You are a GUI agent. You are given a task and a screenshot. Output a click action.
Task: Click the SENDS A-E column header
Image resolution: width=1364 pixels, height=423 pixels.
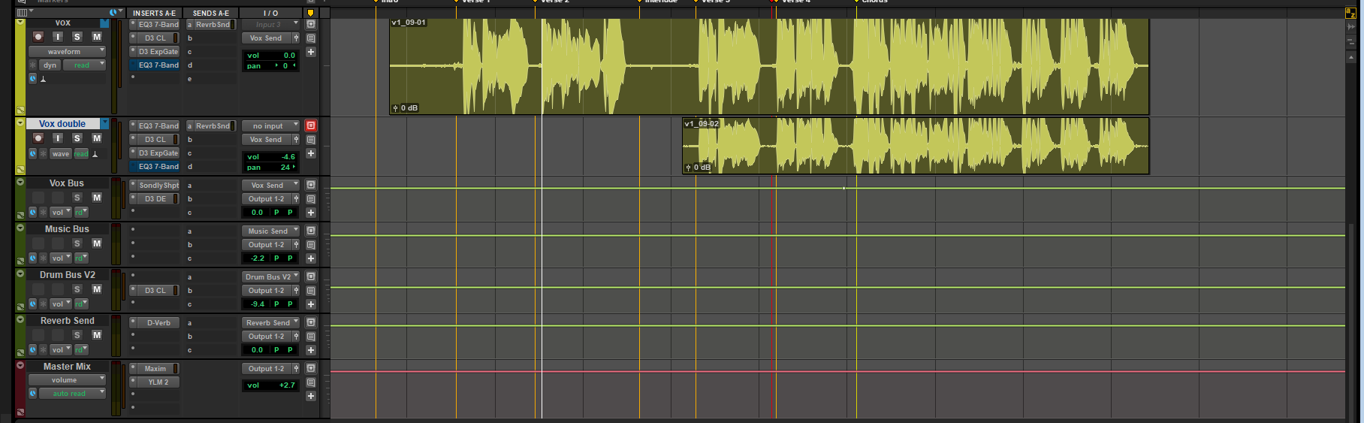pos(211,13)
